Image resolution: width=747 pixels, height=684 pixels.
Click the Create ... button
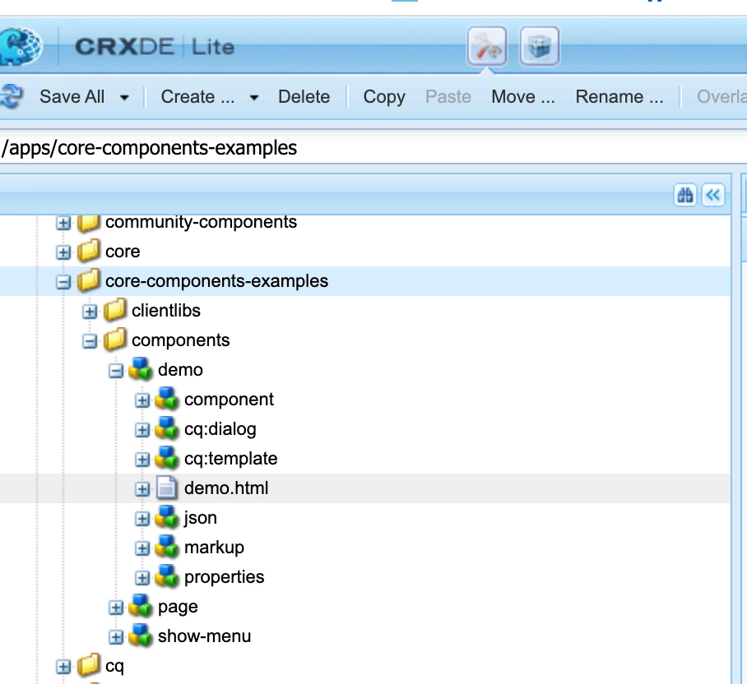point(197,97)
